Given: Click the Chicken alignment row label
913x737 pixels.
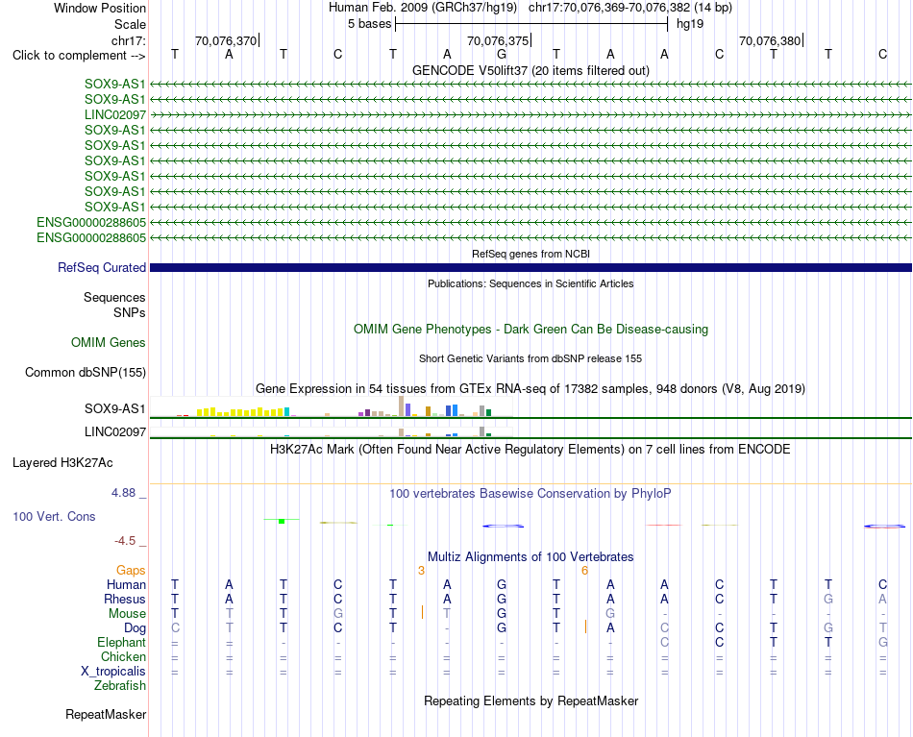Looking at the screenshot, I should click(123, 656).
